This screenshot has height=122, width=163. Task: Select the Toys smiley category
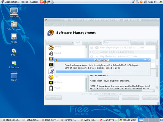click(x=51, y=77)
